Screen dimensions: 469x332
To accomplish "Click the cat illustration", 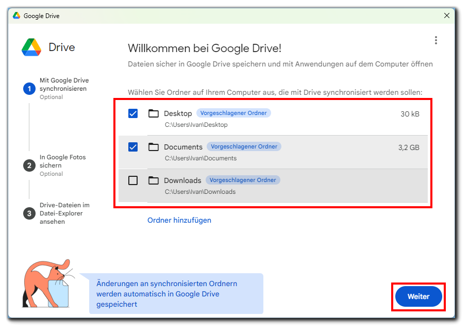I will tap(48, 283).
